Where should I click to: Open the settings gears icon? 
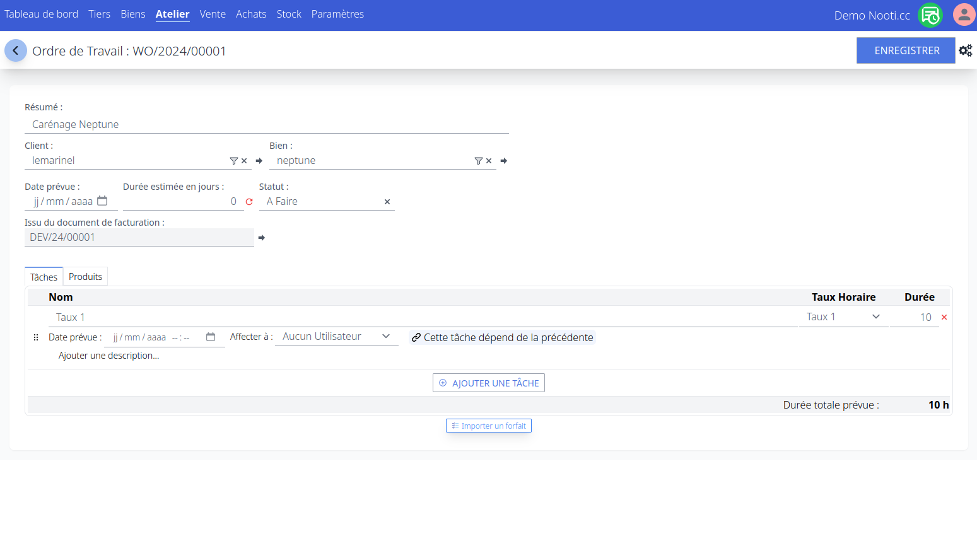[965, 50]
